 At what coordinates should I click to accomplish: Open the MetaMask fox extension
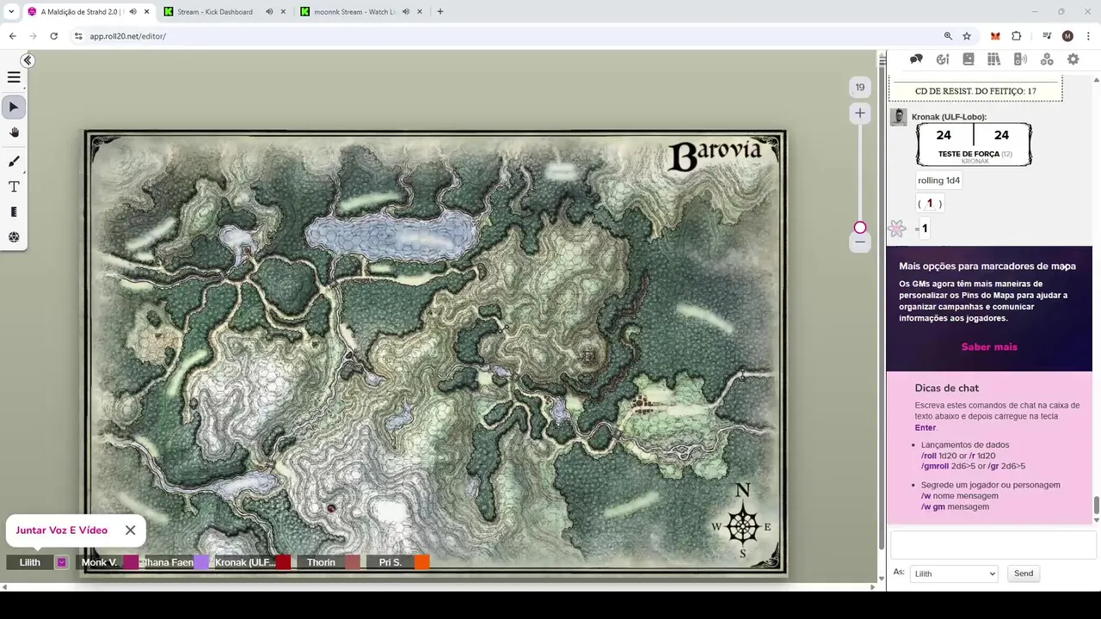coord(995,36)
